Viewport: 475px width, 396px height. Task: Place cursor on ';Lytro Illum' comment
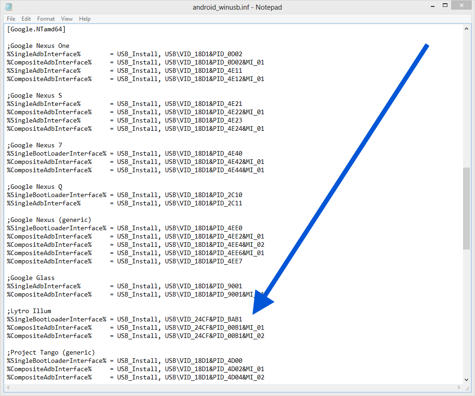point(29,311)
